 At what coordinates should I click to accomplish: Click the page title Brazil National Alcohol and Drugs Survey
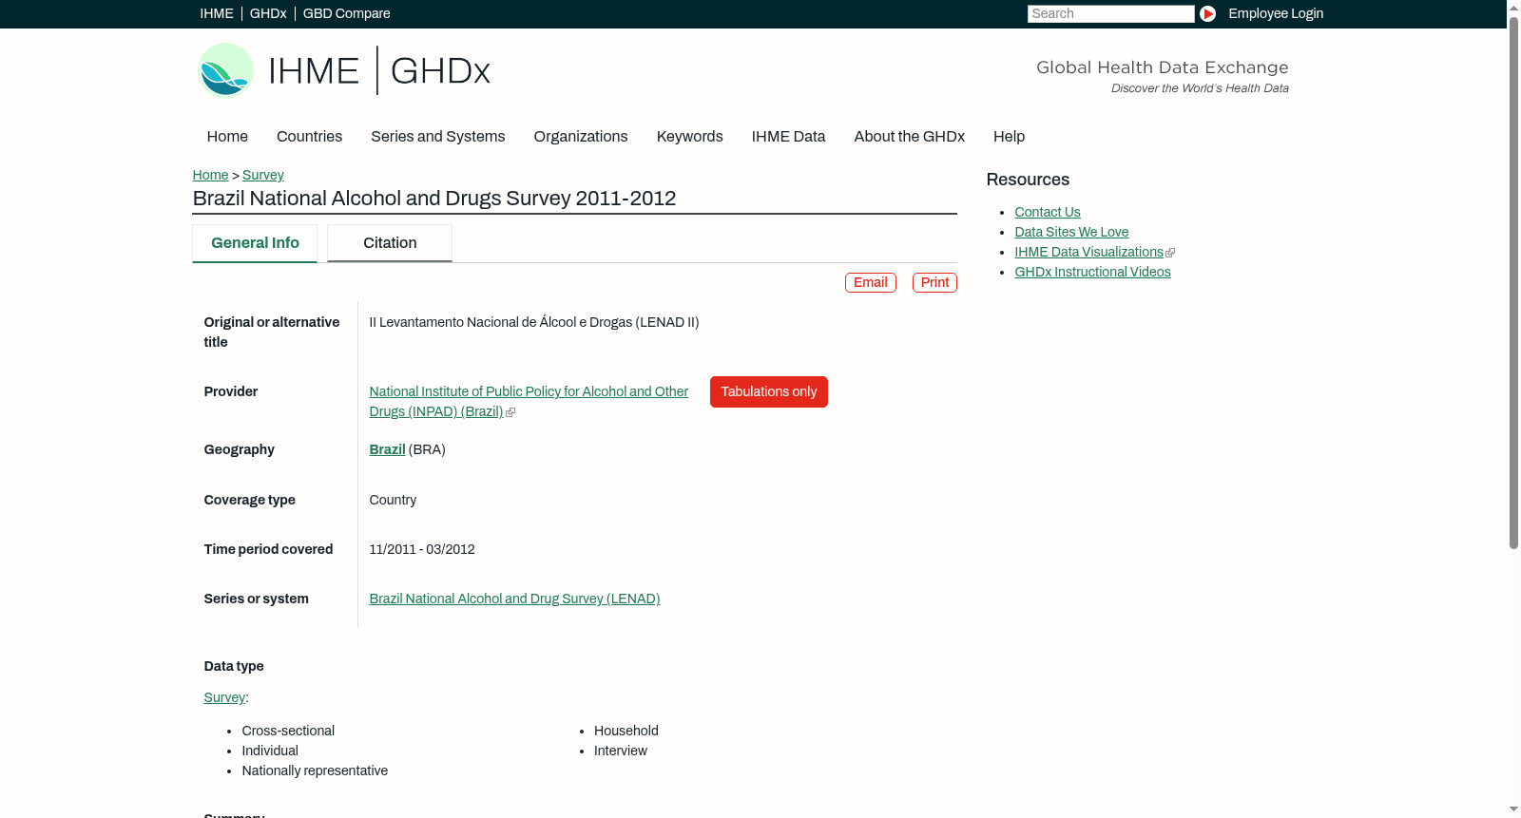click(x=434, y=199)
